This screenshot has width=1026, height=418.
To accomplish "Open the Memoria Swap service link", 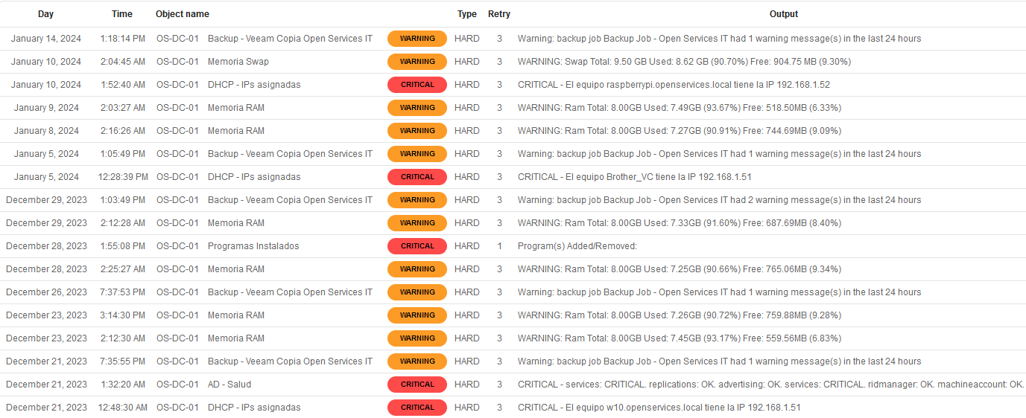I will [238, 62].
